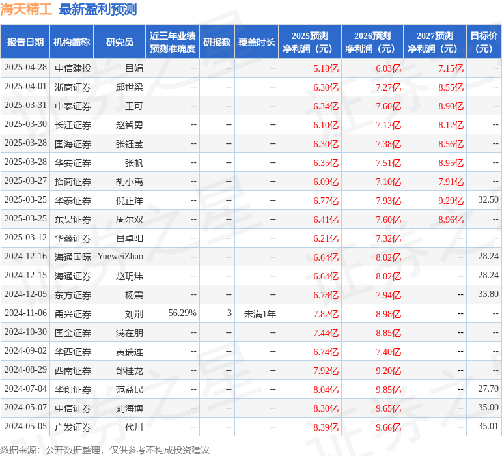This screenshot has width=502, height=456.
Task: Click the 数据来源 footer note
Action: tap(105, 450)
